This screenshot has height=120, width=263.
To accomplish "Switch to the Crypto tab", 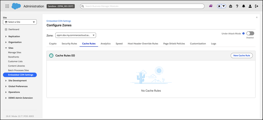I will click(53, 44).
